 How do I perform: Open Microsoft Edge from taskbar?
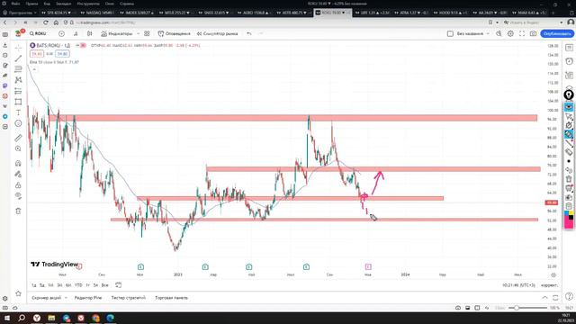(x=110, y=318)
